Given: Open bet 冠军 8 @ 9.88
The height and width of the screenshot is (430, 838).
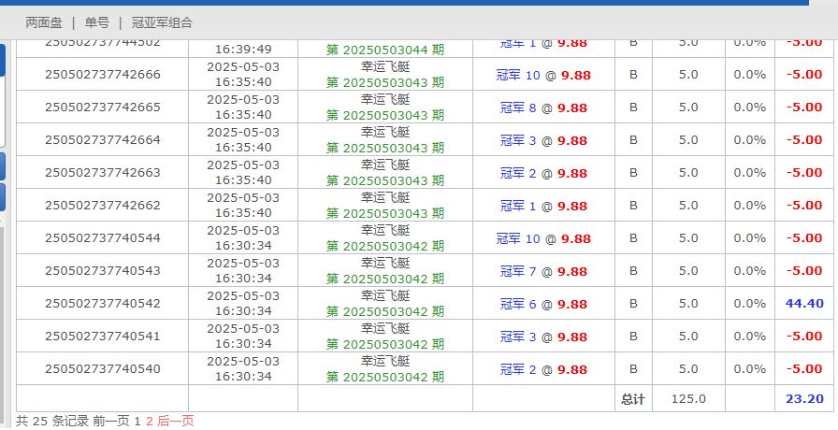Looking at the screenshot, I should pos(543,107).
